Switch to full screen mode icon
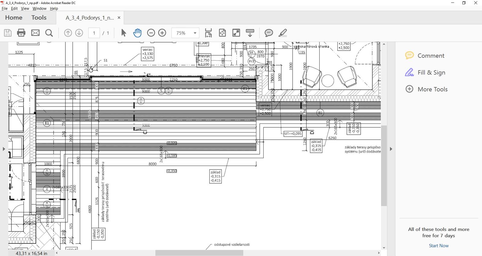The height and width of the screenshot is (256, 482). coord(236,33)
